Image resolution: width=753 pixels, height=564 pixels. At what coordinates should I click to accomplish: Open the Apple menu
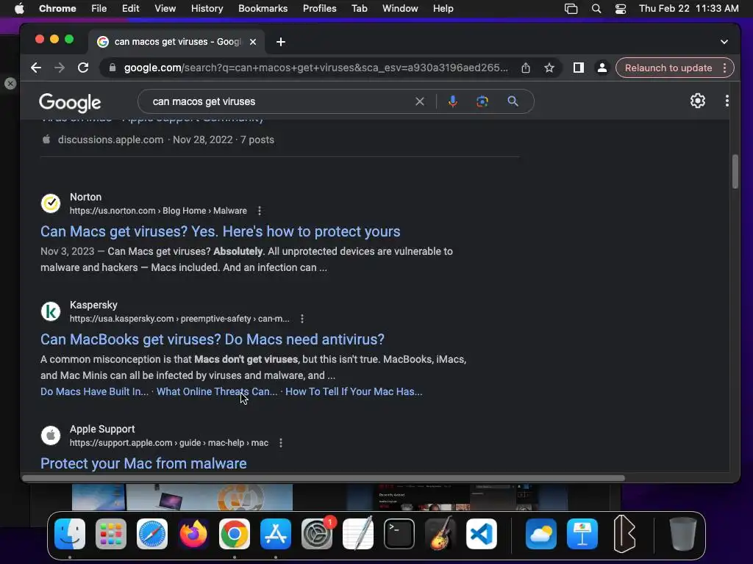pyautogui.click(x=19, y=9)
